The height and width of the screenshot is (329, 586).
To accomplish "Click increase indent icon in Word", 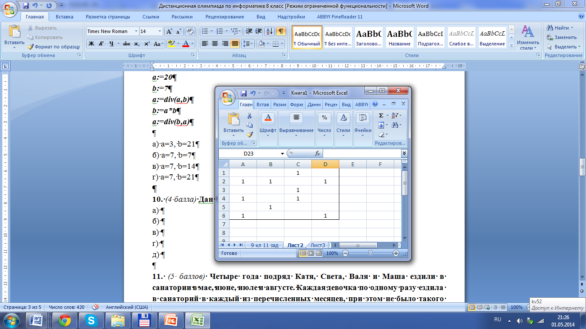I will pos(259,31).
